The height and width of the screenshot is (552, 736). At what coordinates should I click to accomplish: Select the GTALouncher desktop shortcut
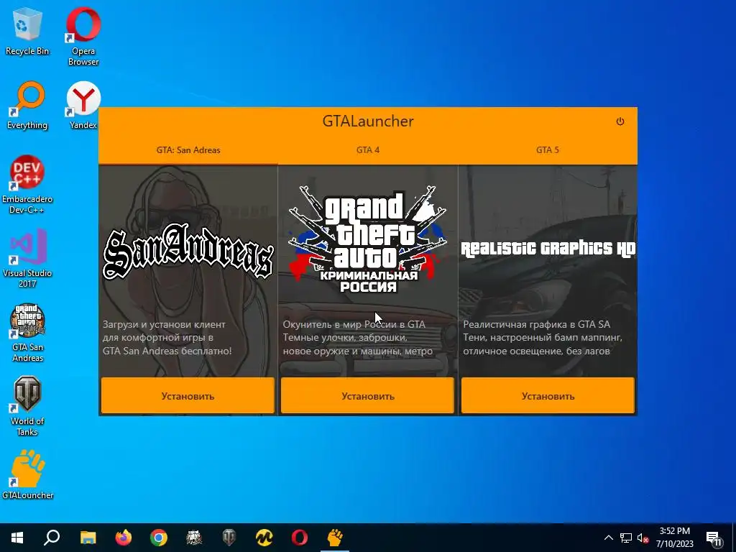tap(27, 474)
